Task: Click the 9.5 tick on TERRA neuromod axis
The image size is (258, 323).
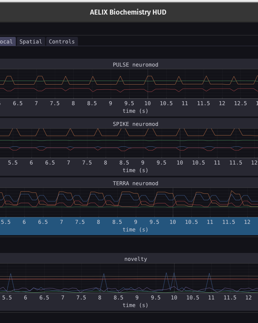Action: pos(154,222)
